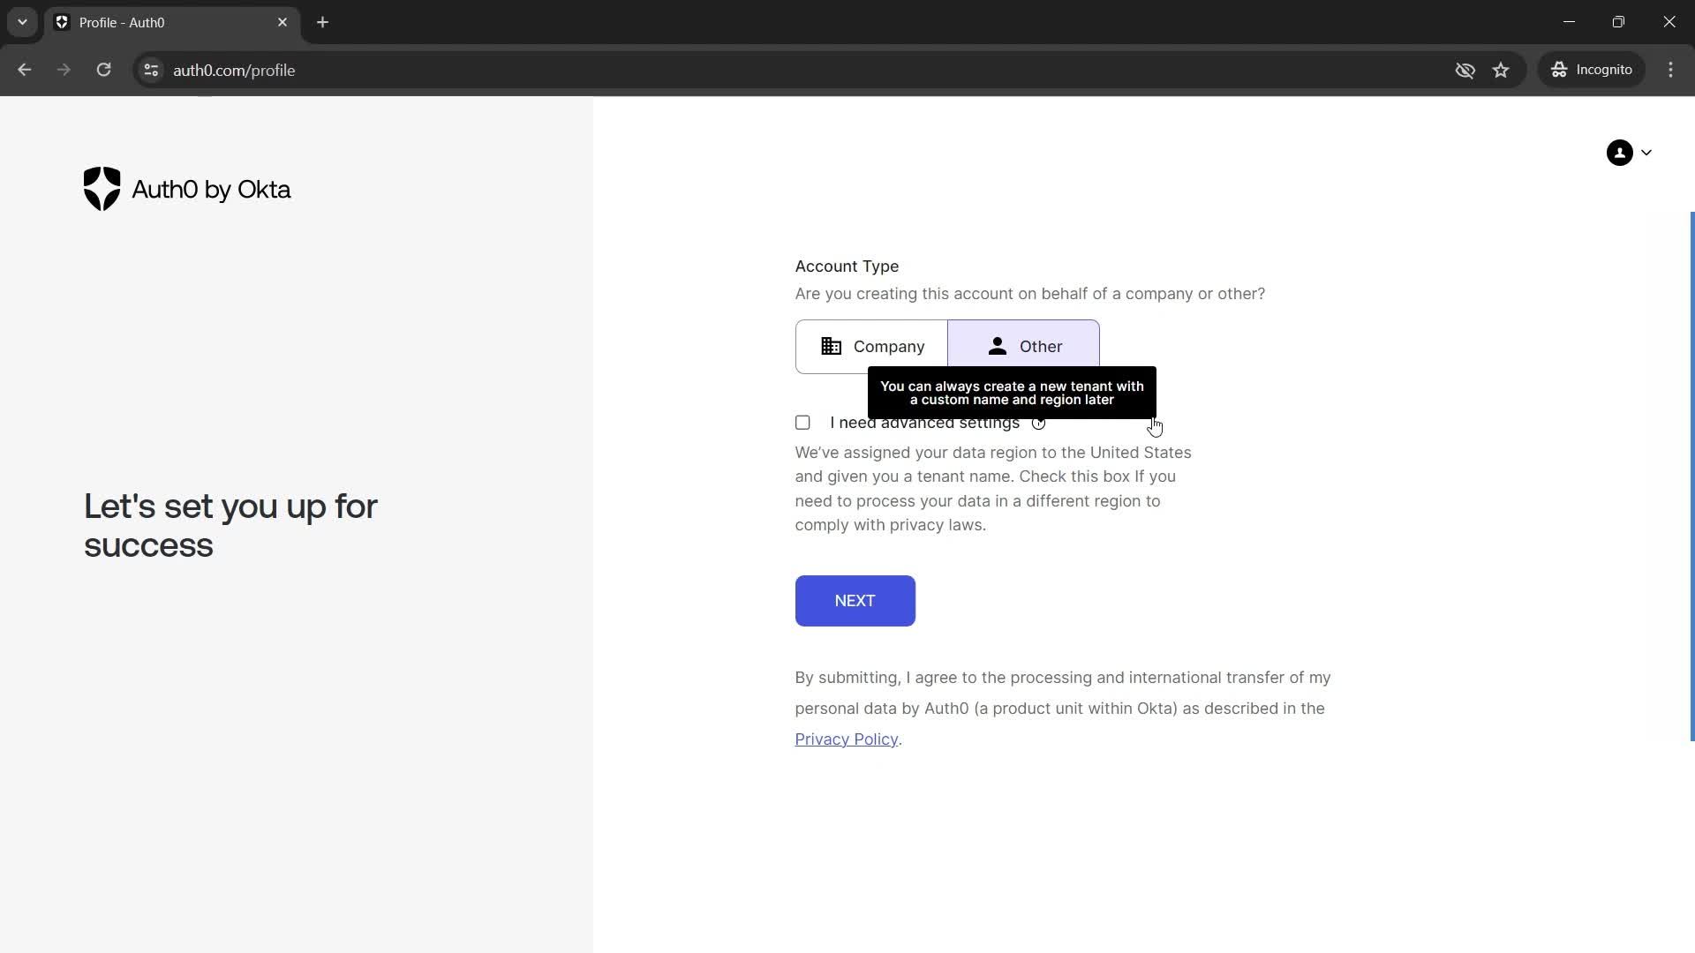Open the user avatar account menu
This screenshot has width=1695, height=953.
pyautogui.click(x=1628, y=153)
